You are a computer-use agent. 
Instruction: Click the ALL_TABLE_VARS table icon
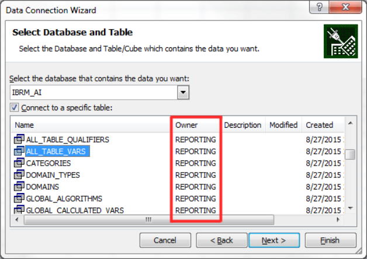(19, 151)
